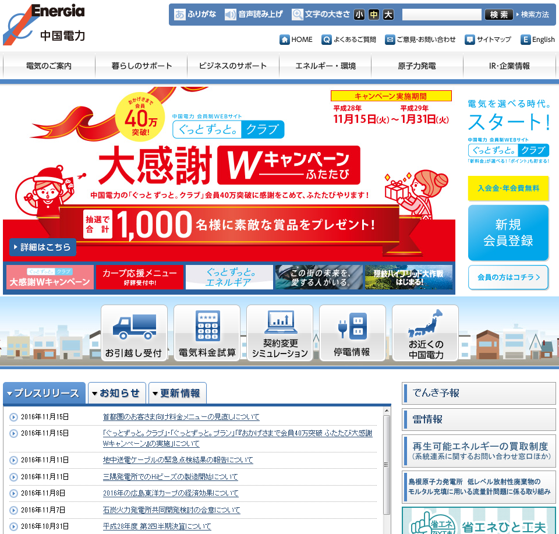Click the sidebar ぐっとずっと。クラブ logo
Viewport: 559px width, 534px height.
click(508, 150)
